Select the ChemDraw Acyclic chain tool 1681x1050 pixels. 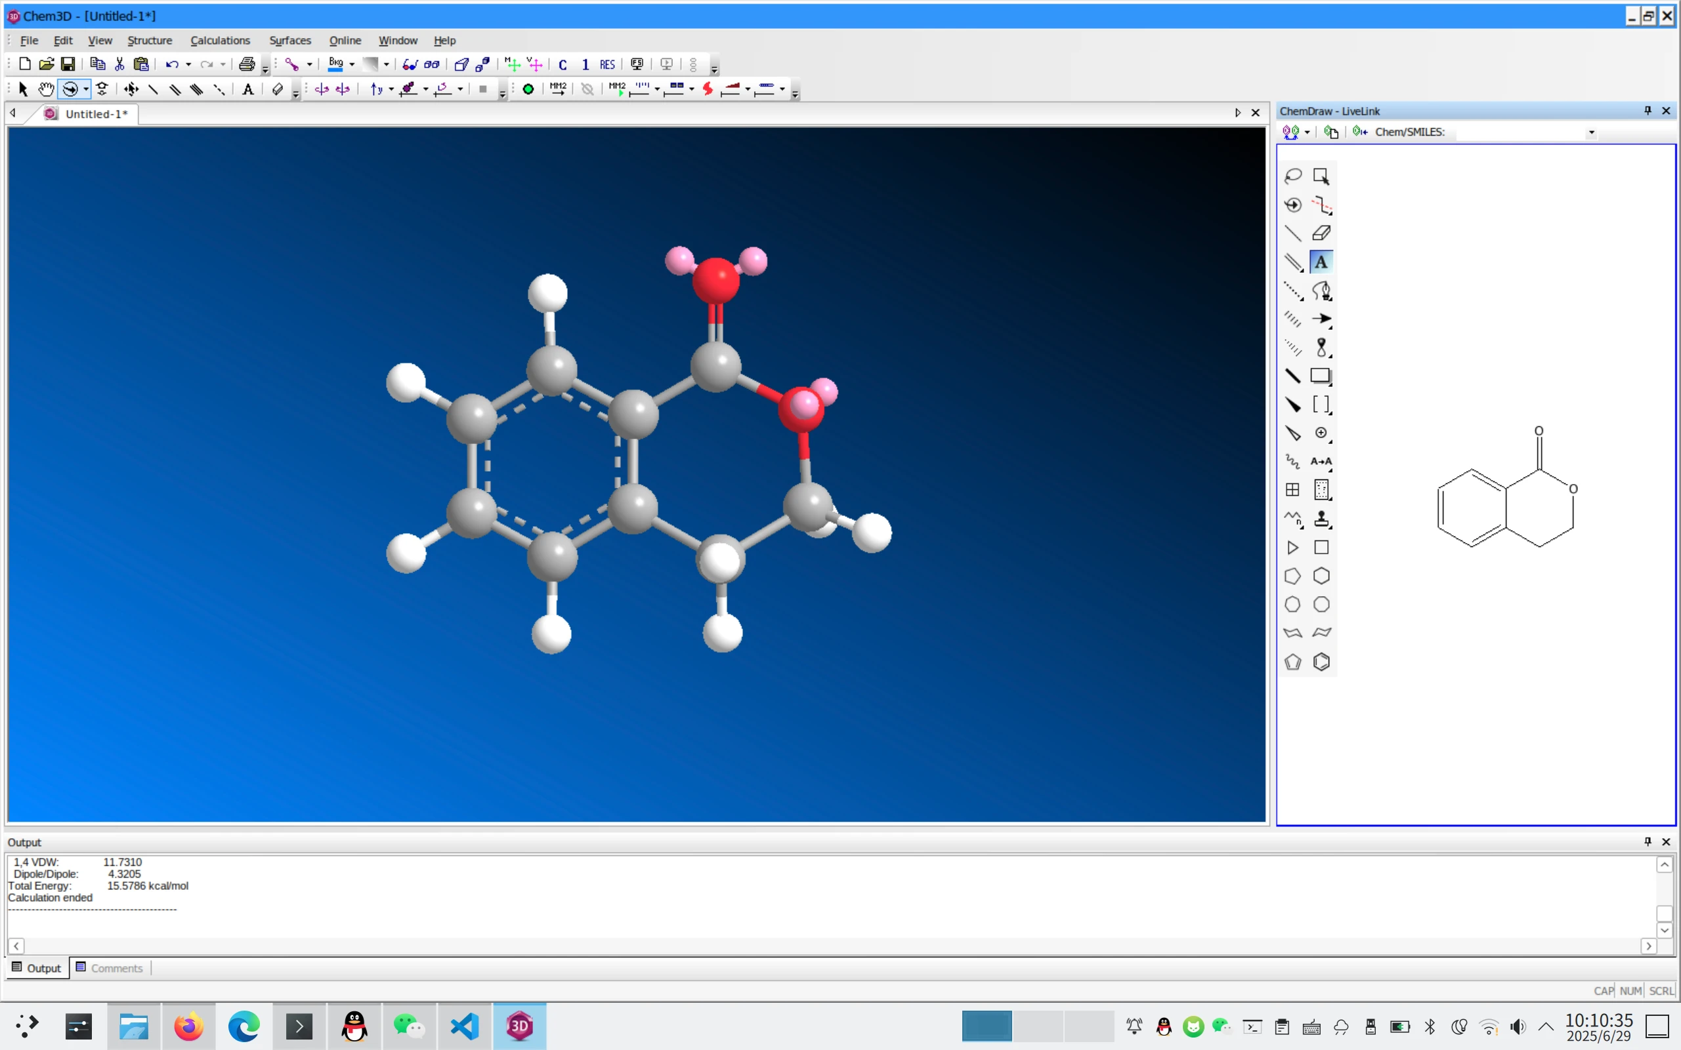1292,519
